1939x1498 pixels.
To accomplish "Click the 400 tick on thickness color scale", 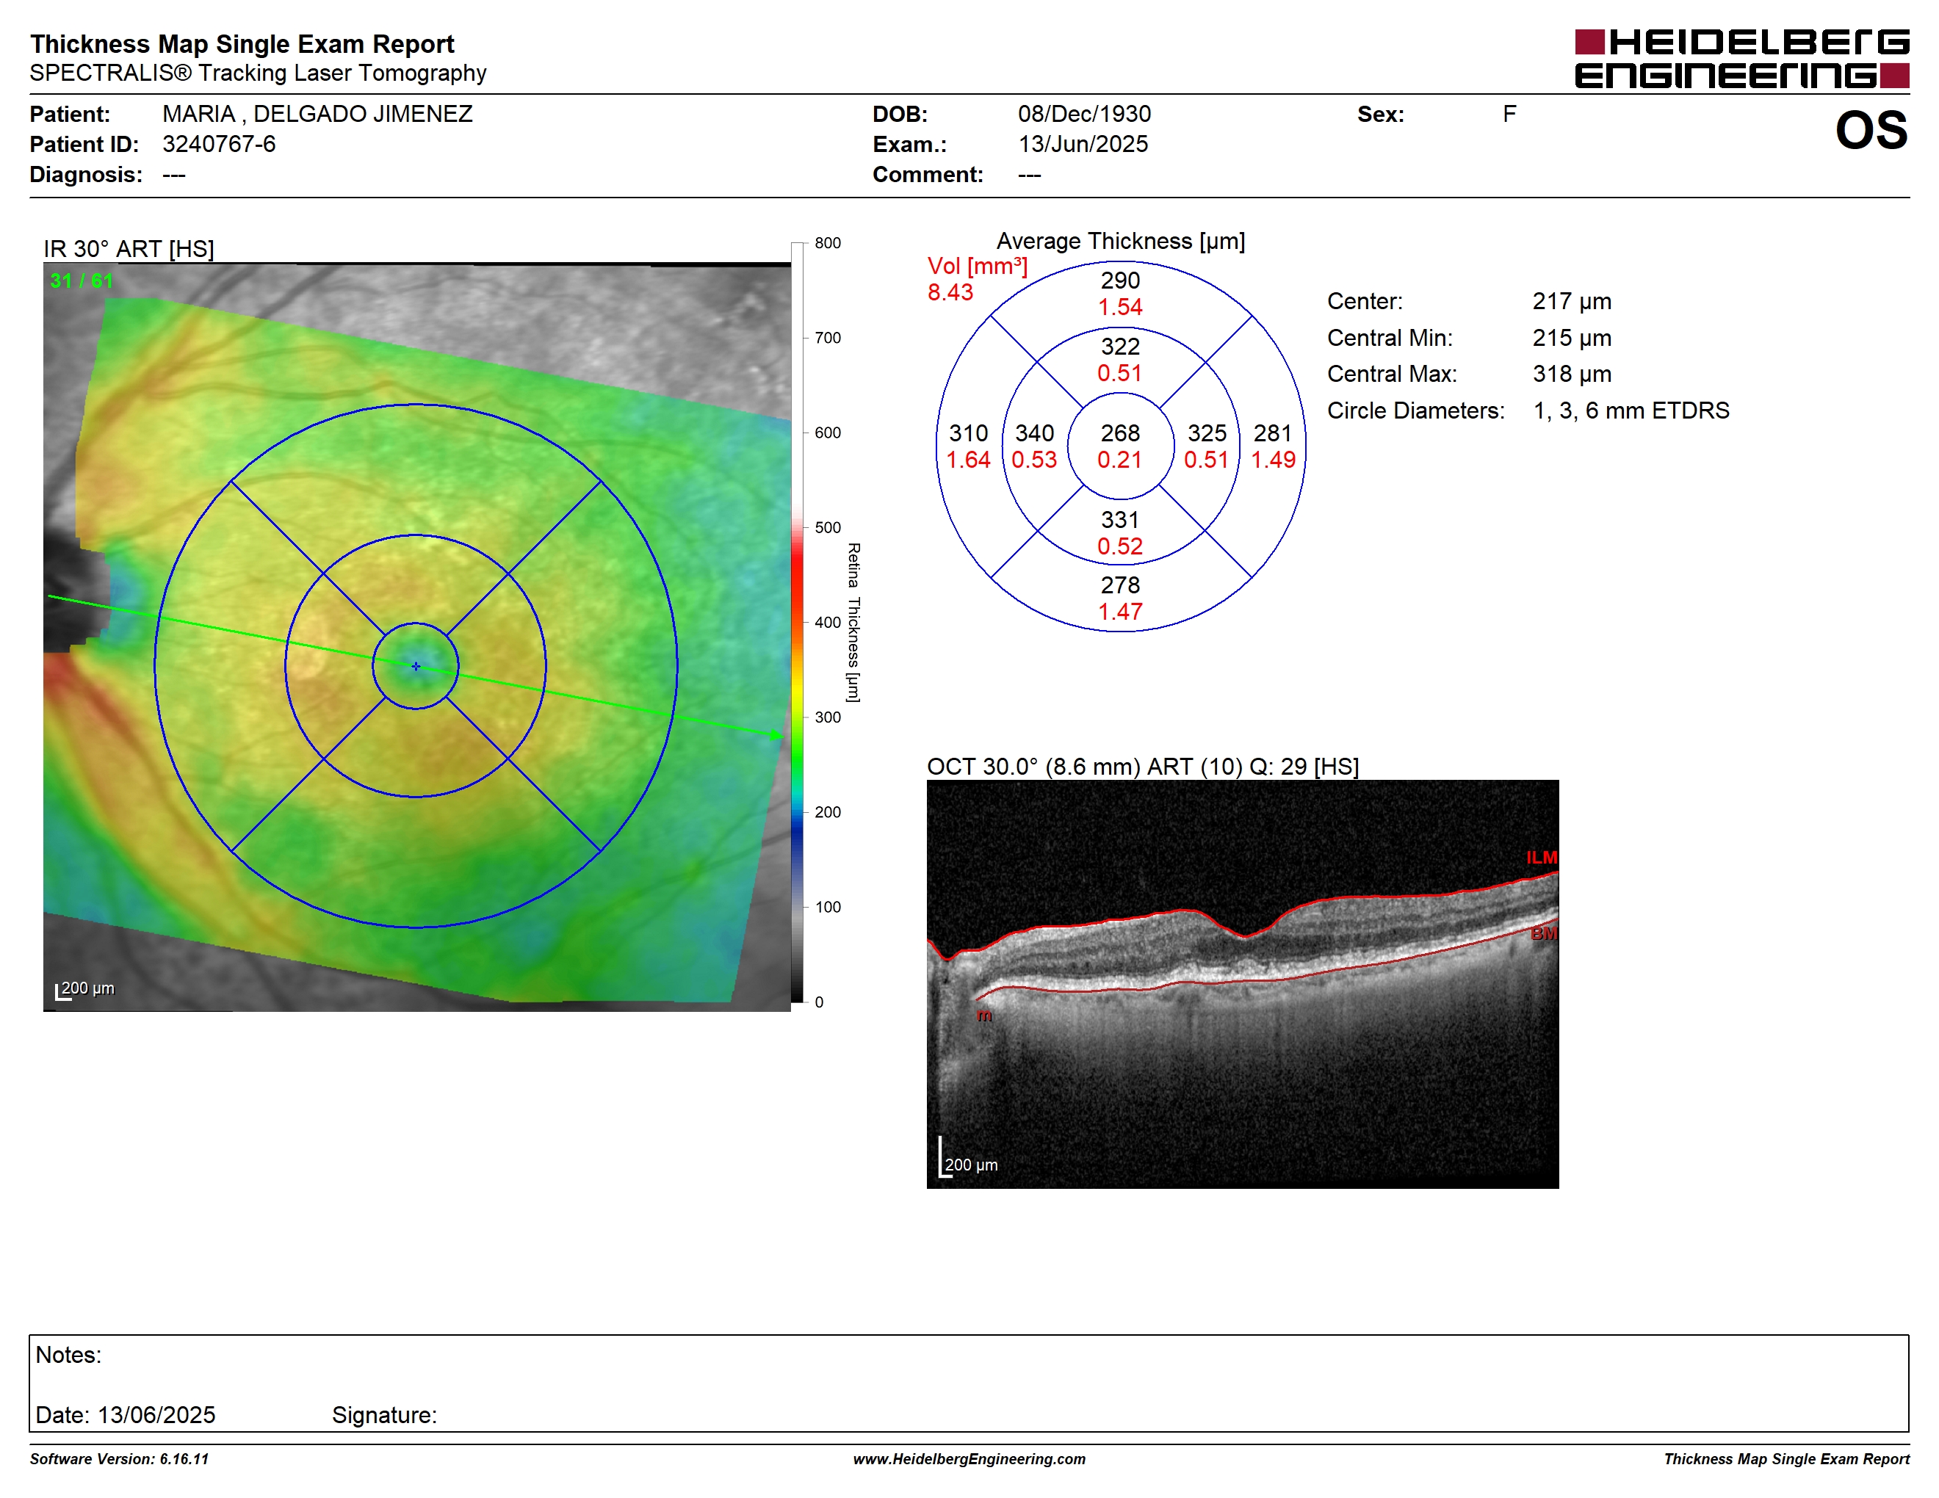I will (828, 622).
